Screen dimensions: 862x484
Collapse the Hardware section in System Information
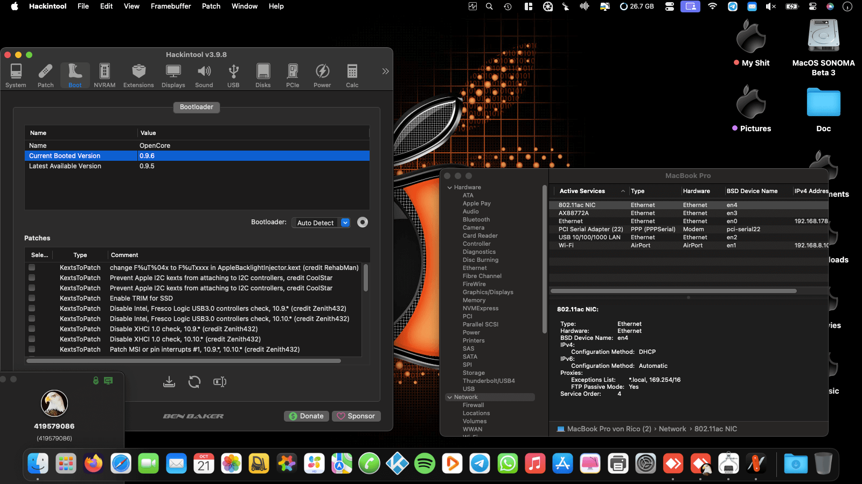click(449, 188)
